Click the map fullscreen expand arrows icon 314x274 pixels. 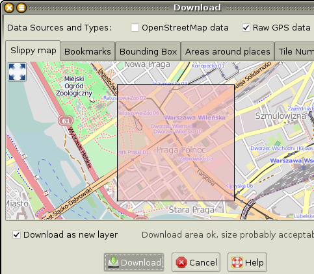[x=17, y=72]
